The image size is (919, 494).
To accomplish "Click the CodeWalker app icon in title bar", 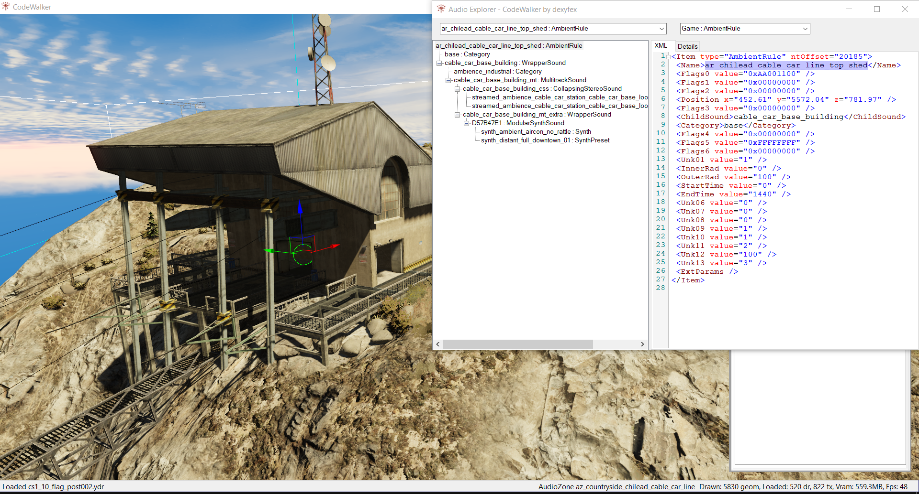I will point(6,7).
